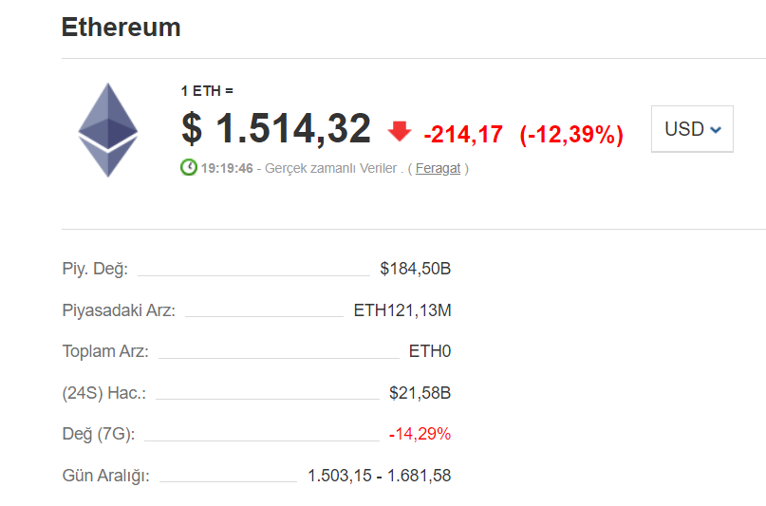Click the Gün Aralığı range value
Screen dimensions: 766x506
[x=379, y=476]
